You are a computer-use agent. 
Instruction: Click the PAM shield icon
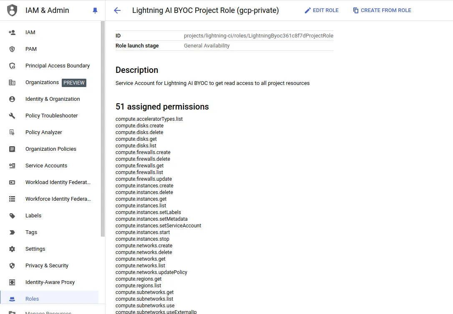12,49
